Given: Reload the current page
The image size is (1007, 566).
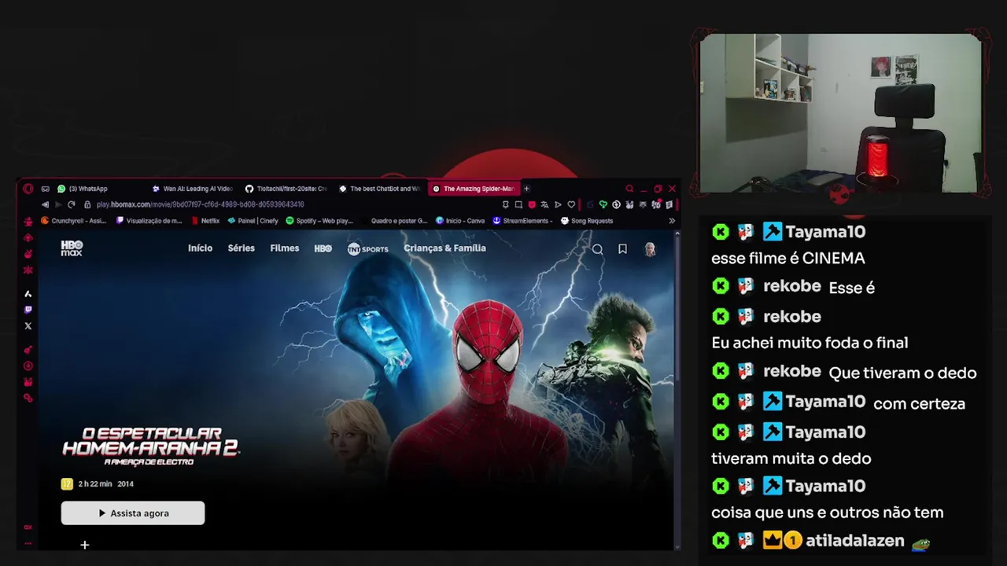Looking at the screenshot, I should 71,204.
